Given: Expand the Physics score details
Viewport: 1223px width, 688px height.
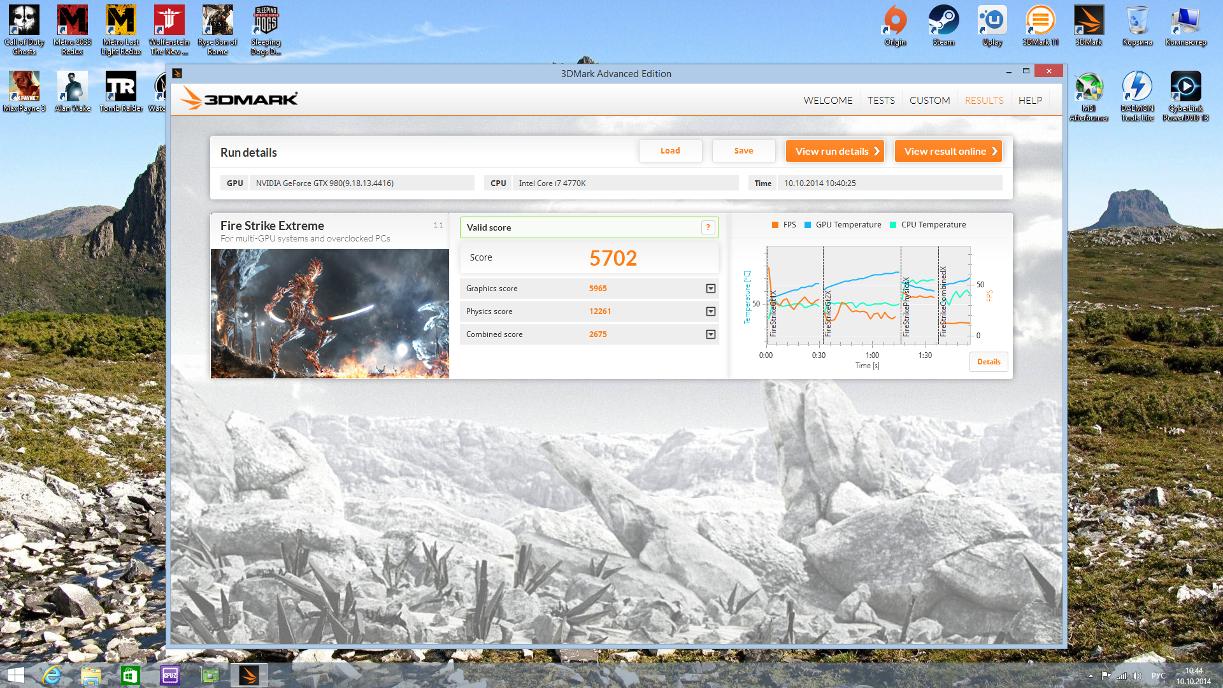Looking at the screenshot, I should pyautogui.click(x=711, y=312).
